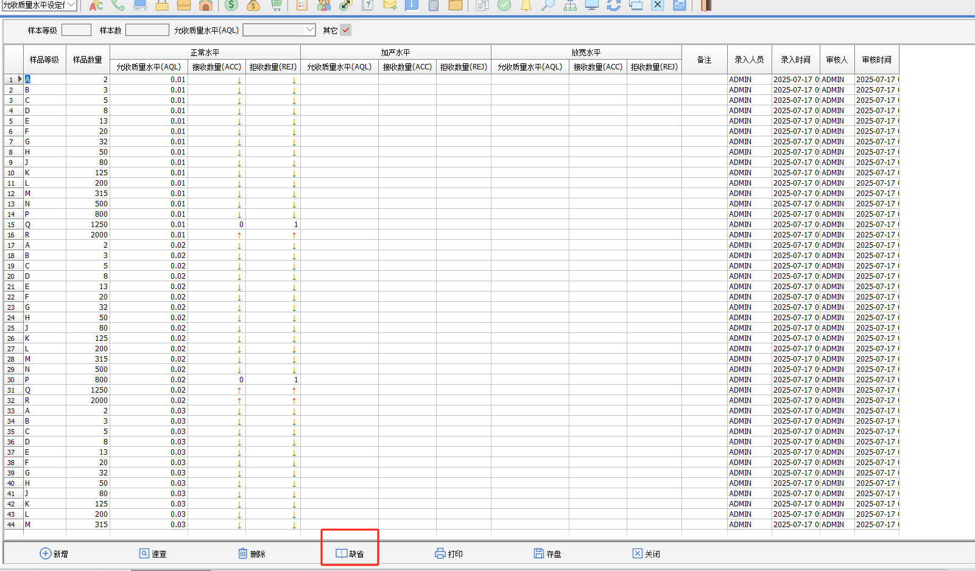This screenshot has height=571, width=975.
Task: Click the 样本数 input field
Action: [147, 30]
